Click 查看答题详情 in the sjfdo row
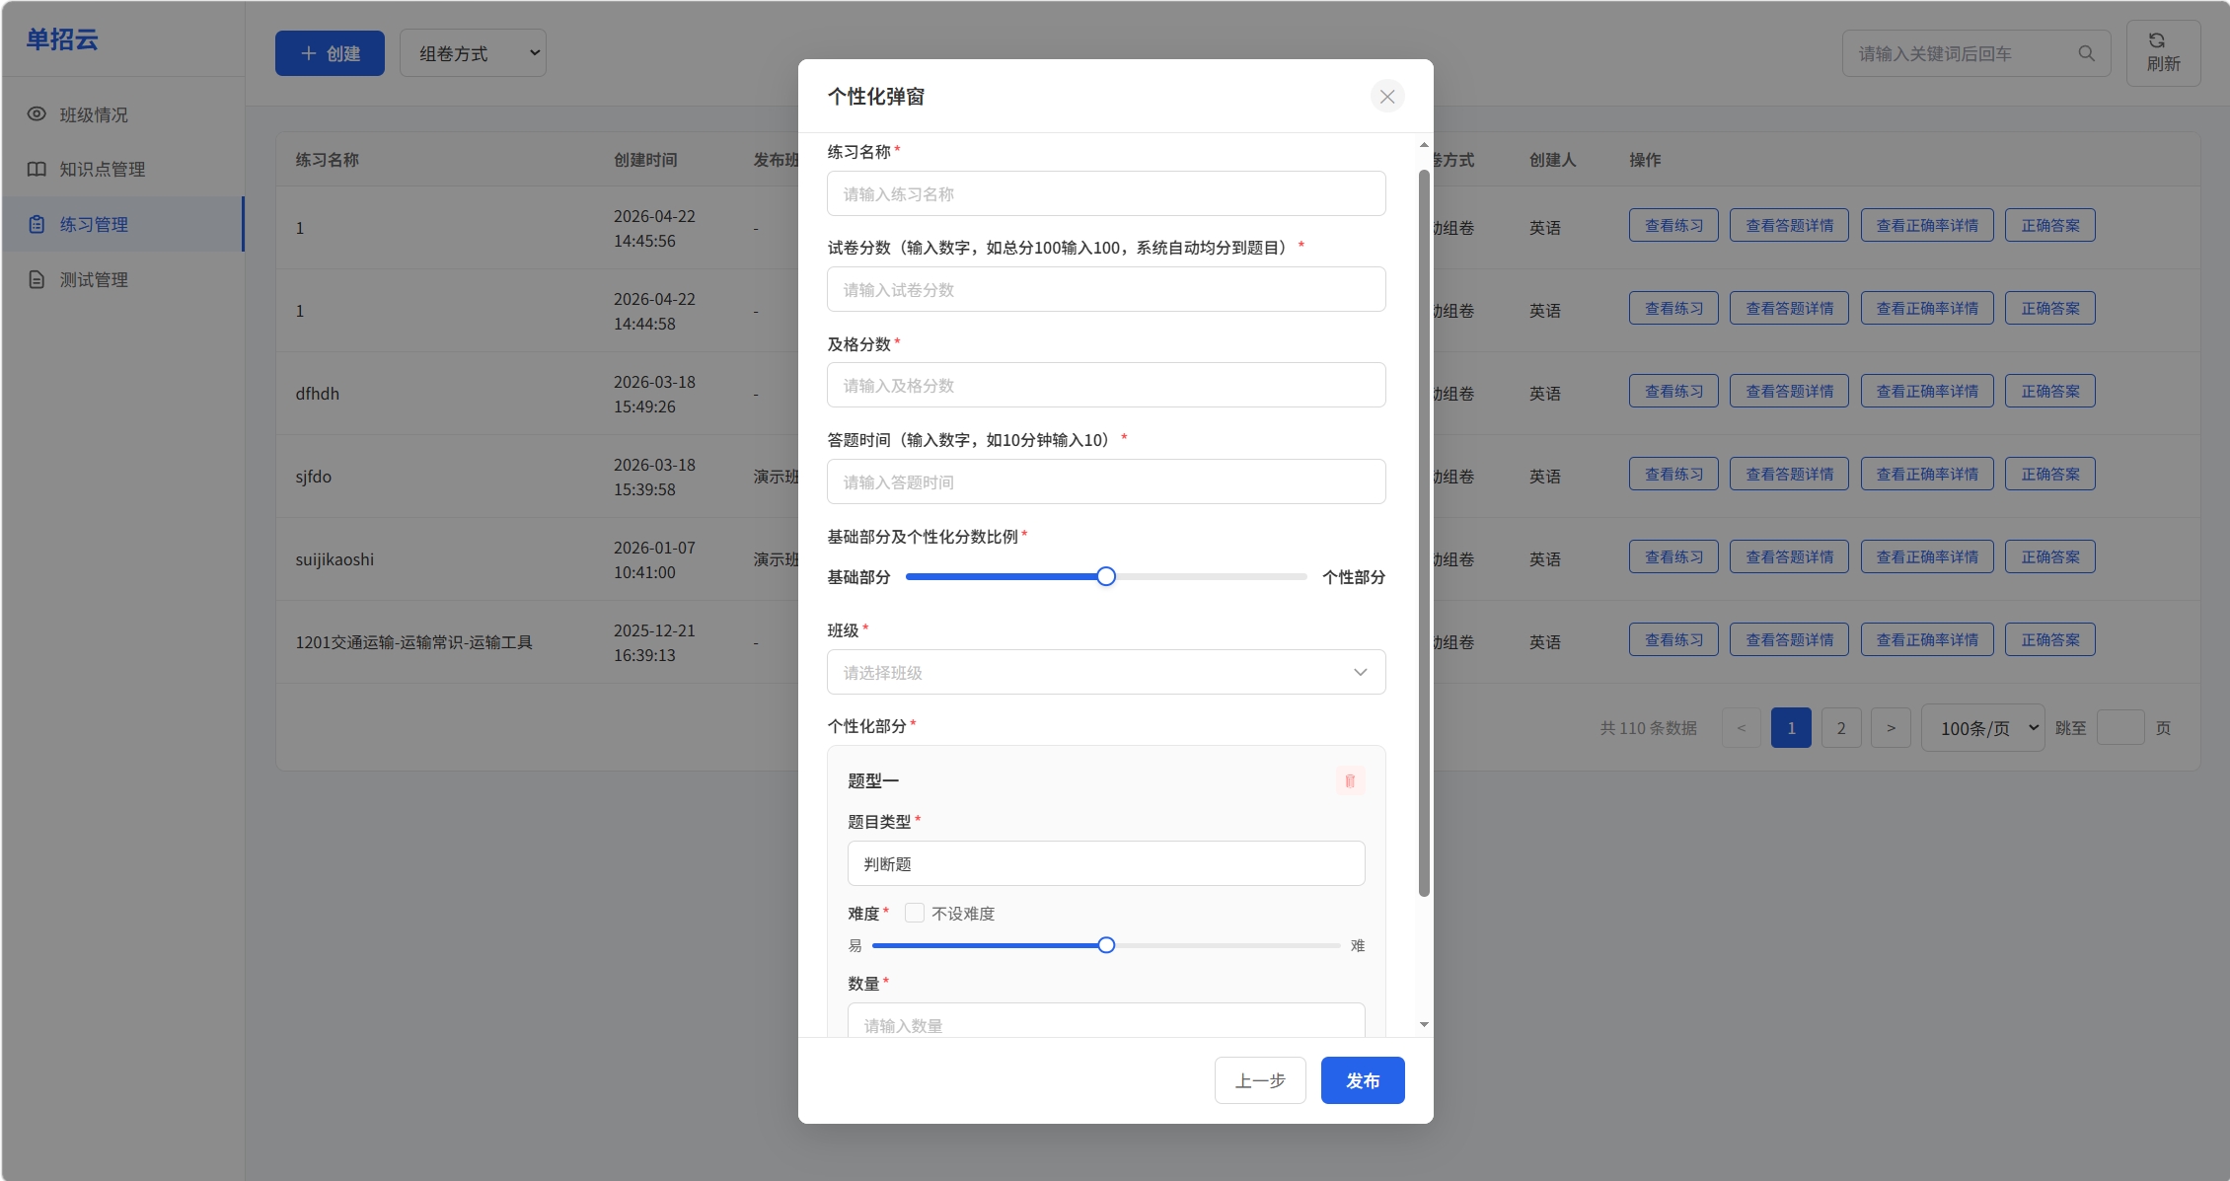Screen dimensions: 2230x1181 click(1789, 475)
